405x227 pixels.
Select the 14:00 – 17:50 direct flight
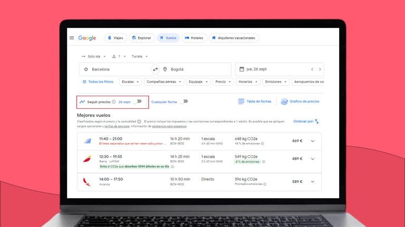(x=199, y=182)
